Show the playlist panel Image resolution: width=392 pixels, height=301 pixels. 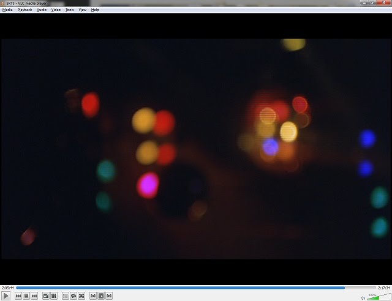(66, 296)
